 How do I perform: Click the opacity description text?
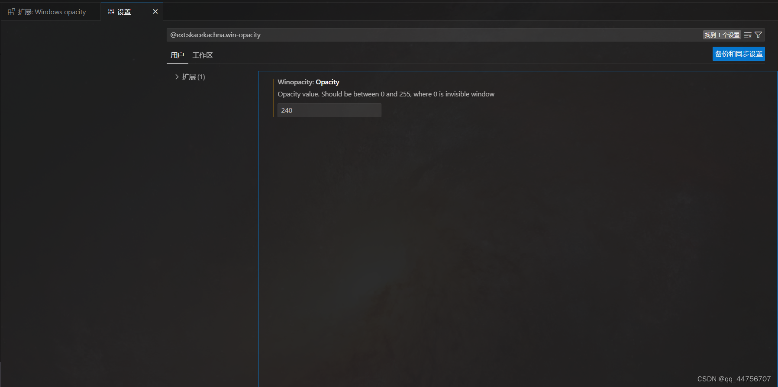(386, 94)
